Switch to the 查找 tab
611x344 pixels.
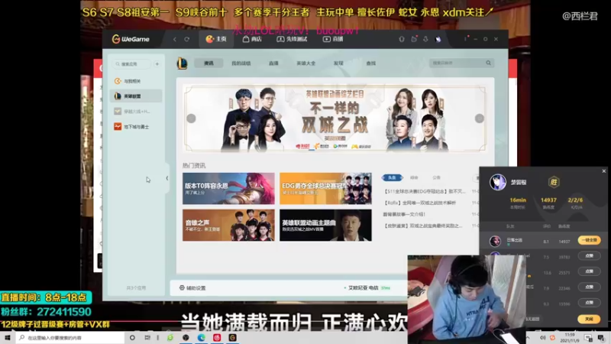(370, 63)
